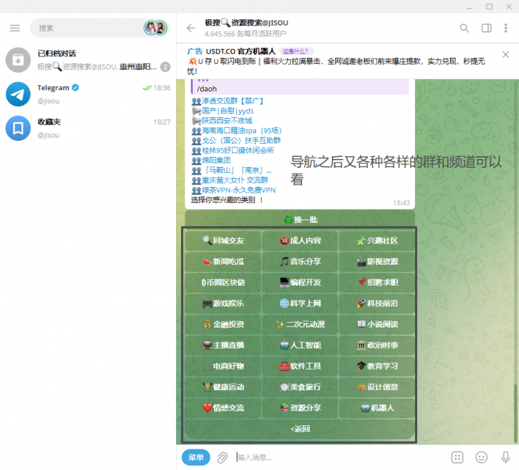
Task: Open the chat's three-dot more options menu
Action: click(x=506, y=28)
